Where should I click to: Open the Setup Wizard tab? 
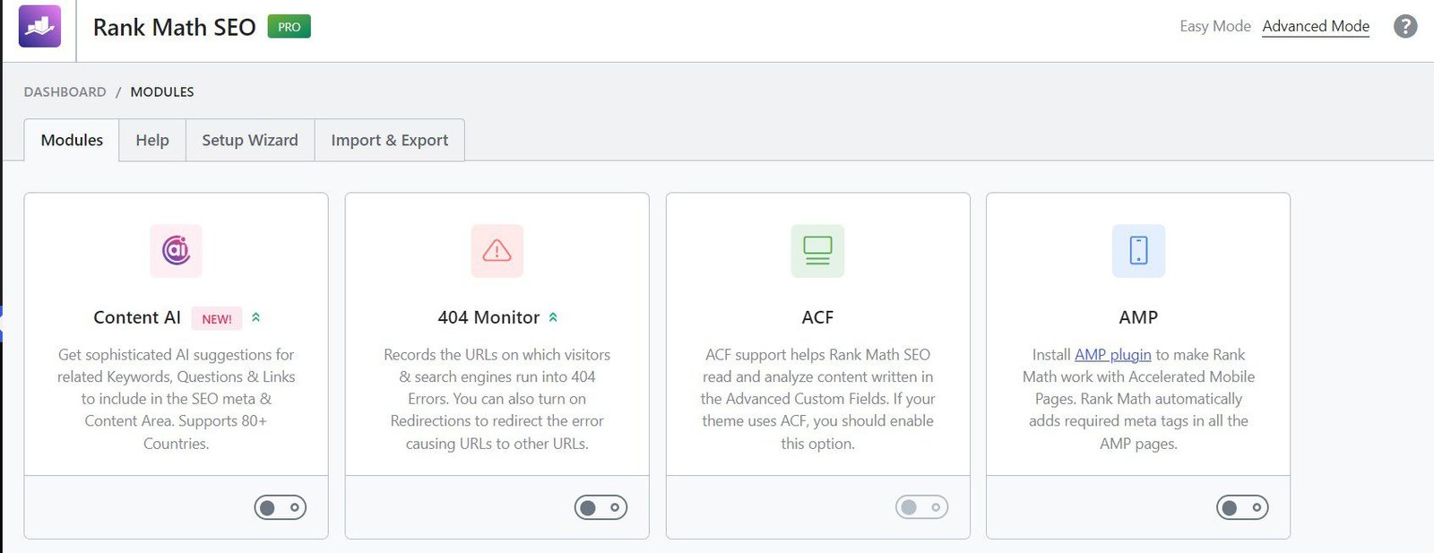point(250,140)
